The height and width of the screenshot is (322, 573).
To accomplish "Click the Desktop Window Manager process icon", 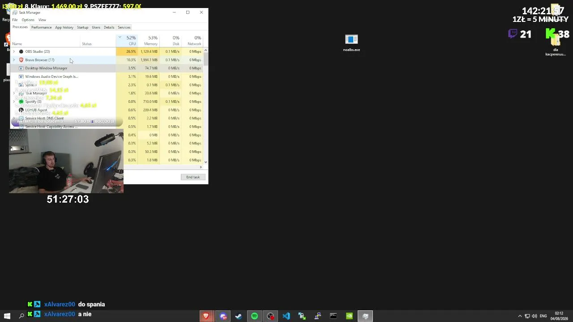I will pos(21,68).
